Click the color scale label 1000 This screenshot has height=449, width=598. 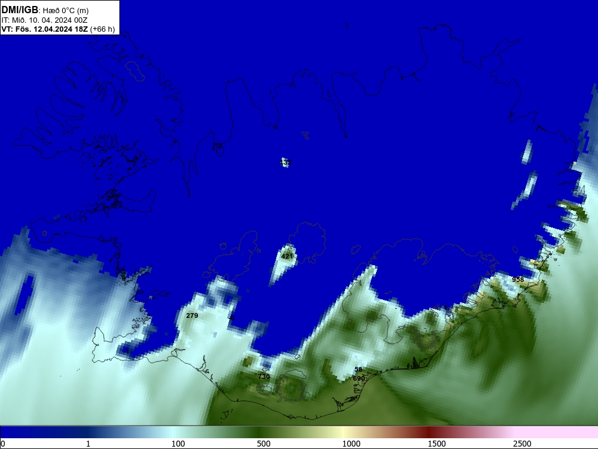[351, 444]
